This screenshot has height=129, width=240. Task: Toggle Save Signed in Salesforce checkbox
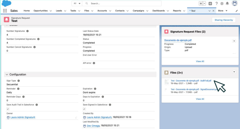pyautogui.click(x=84, y=109)
